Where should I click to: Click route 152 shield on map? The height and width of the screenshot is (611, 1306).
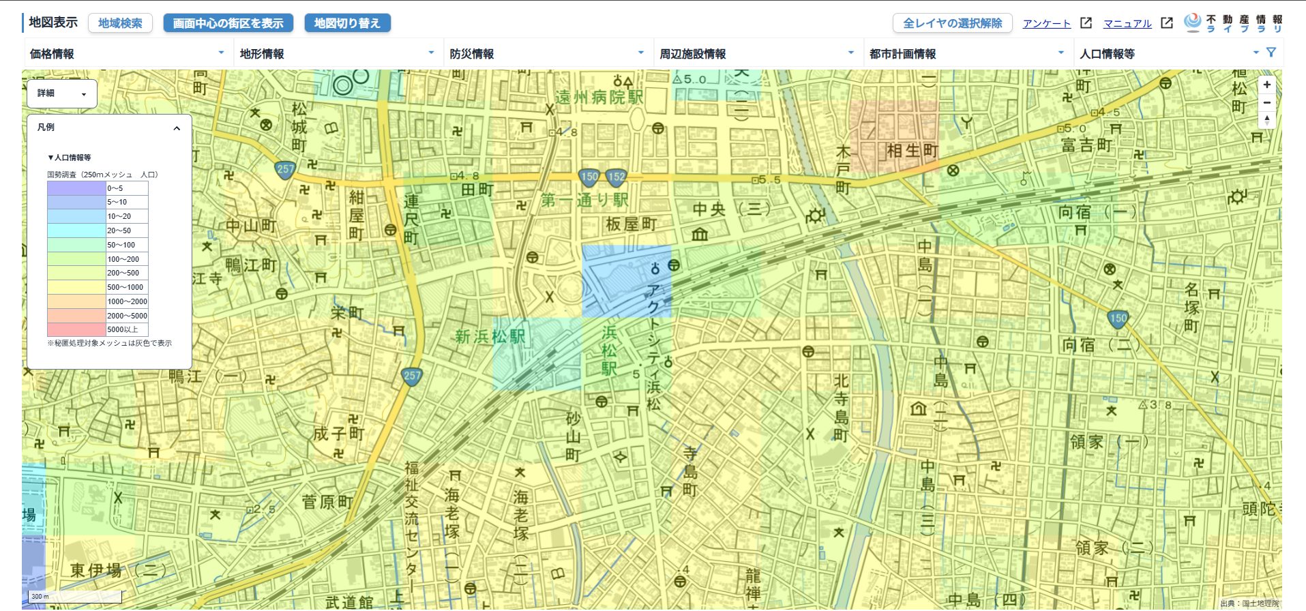(617, 177)
